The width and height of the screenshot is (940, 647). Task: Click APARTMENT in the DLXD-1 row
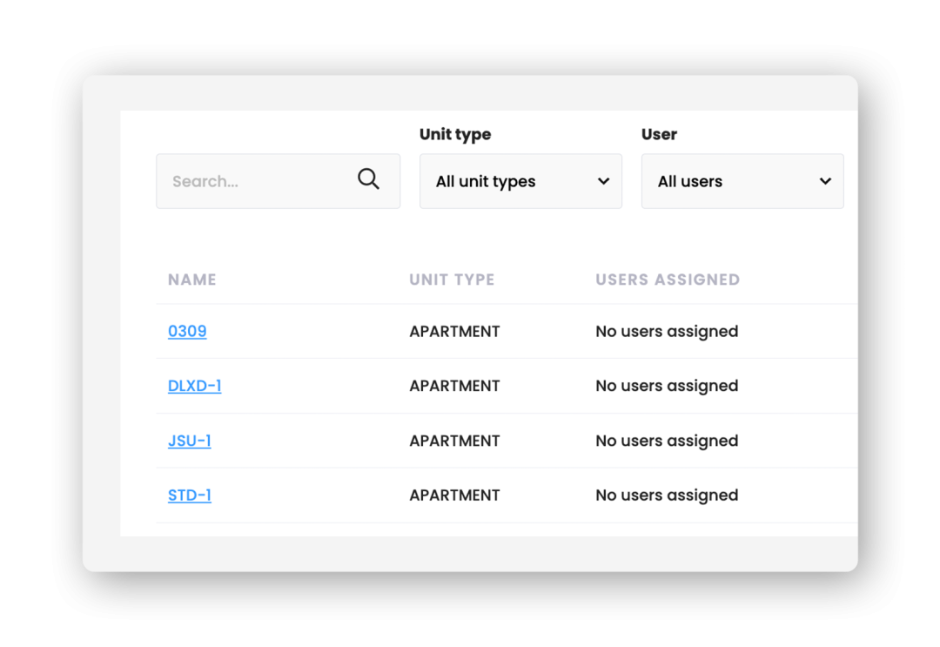(454, 386)
